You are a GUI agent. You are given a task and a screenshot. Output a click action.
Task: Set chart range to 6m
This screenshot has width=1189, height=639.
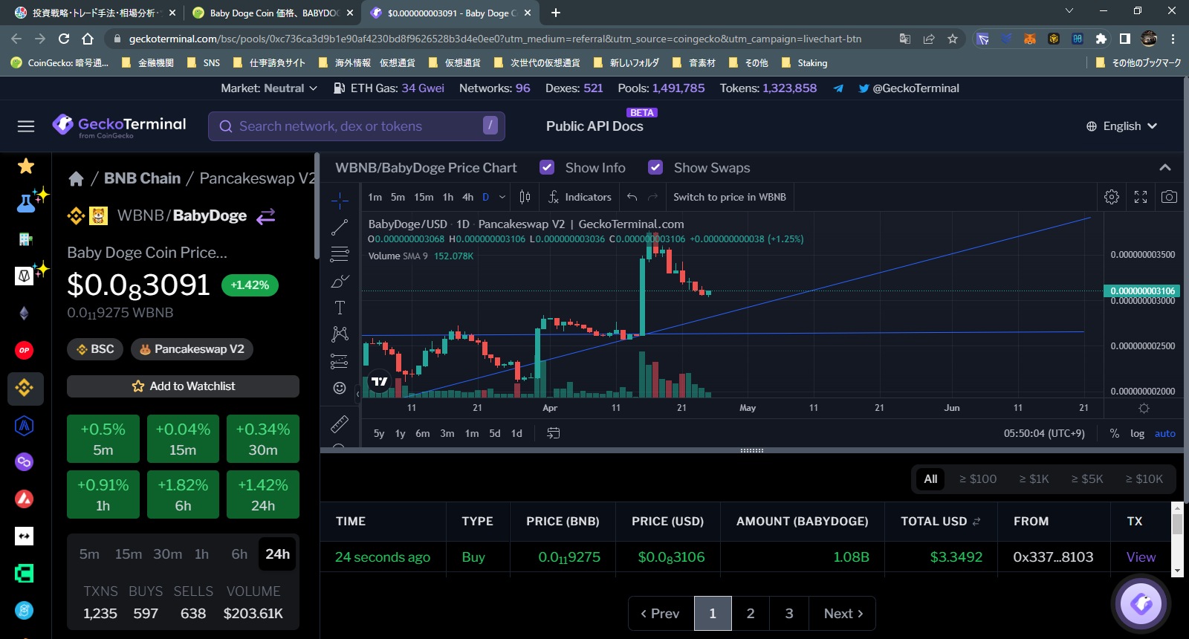pyautogui.click(x=422, y=433)
